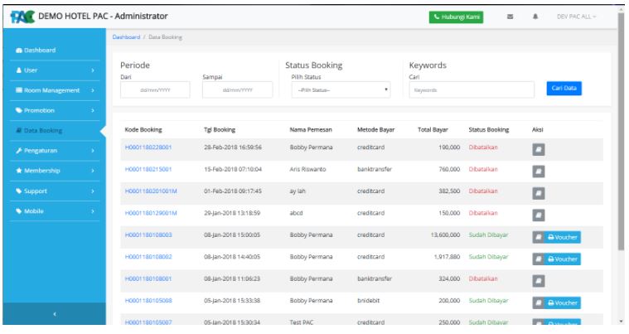Select the name ay lah
629x334 pixels.
(x=298, y=191)
